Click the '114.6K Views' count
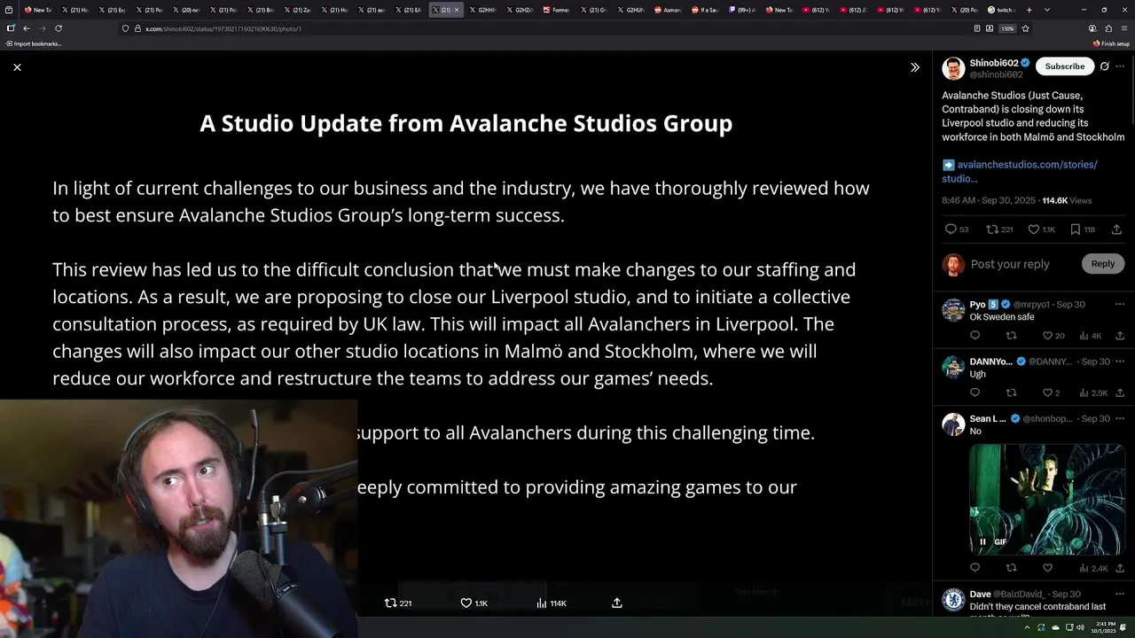1135x638 pixels. pos(1067,201)
